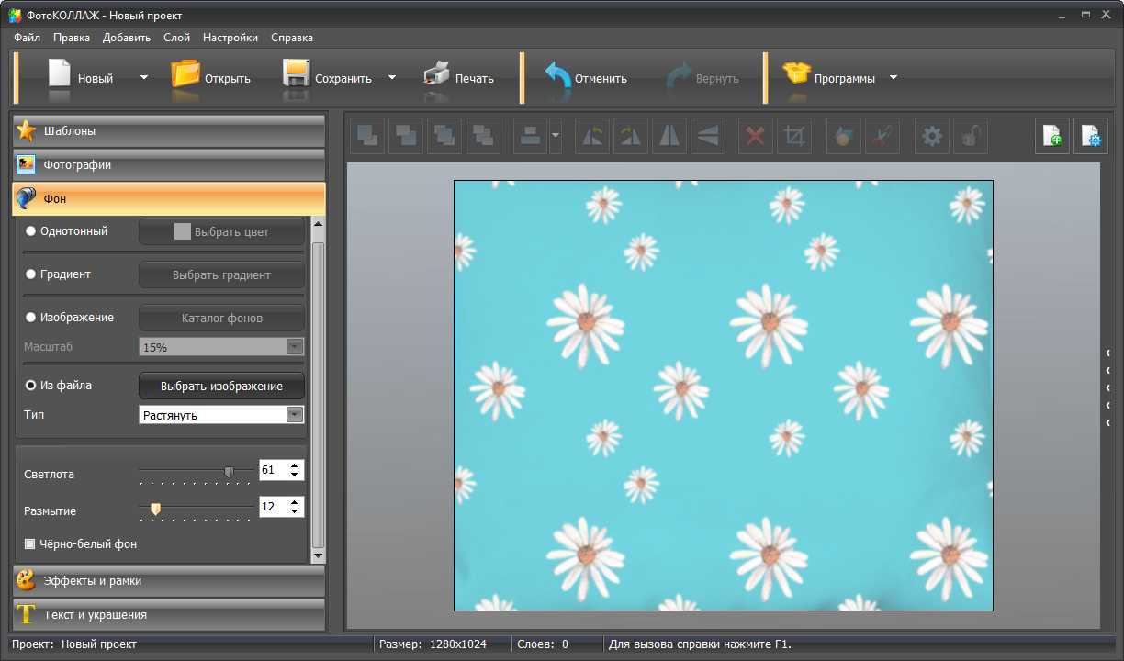Click the red X delete icon
Screen dimensions: 1124x661
[x=755, y=137]
